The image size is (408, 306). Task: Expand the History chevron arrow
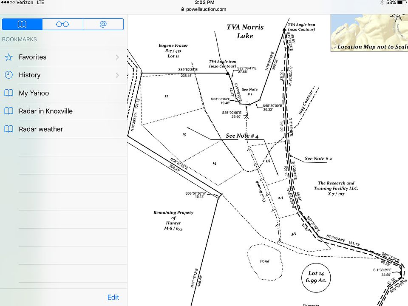(117, 75)
